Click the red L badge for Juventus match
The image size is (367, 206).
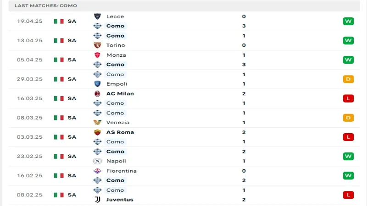click(348, 195)
